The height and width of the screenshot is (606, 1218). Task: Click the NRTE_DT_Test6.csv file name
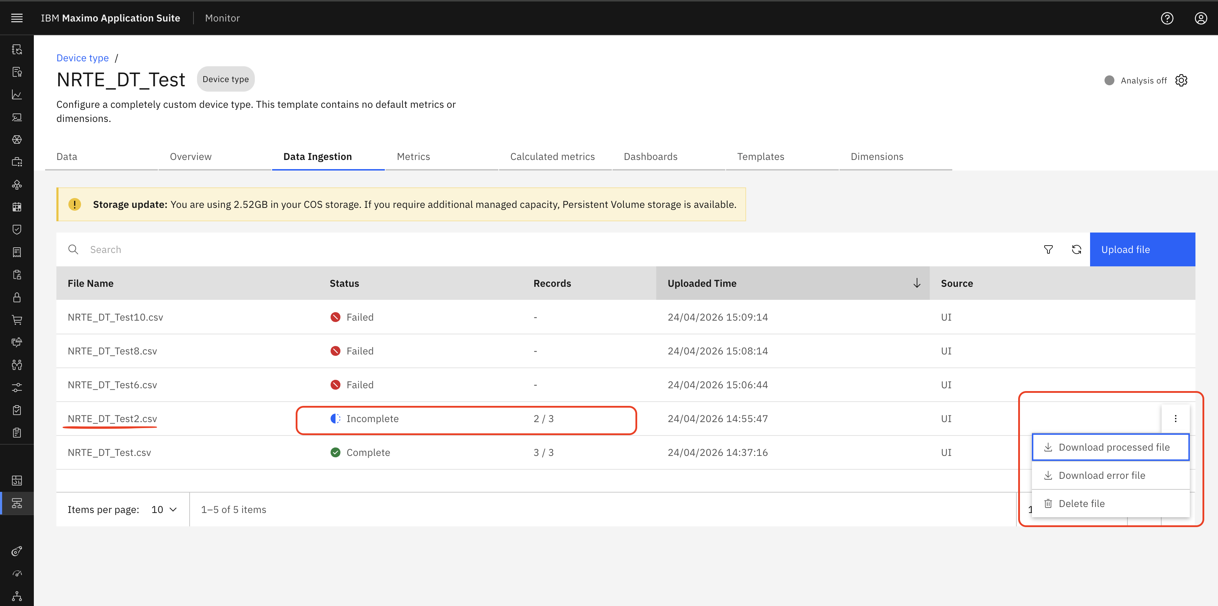tap(112, 385)
